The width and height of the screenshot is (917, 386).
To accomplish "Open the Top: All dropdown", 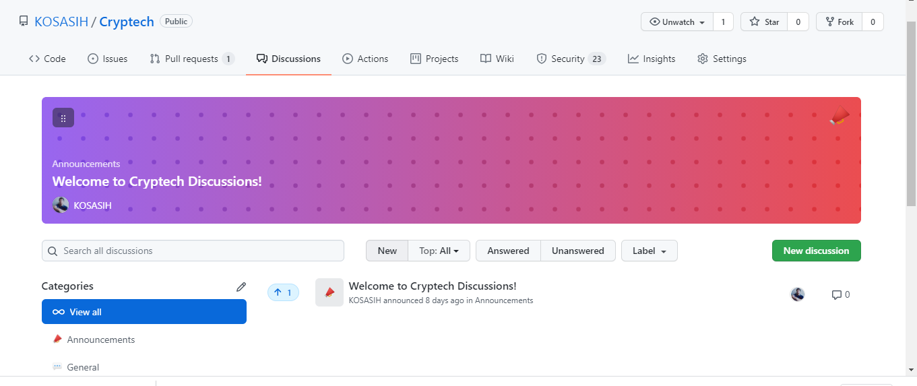I will pos(439,251).
